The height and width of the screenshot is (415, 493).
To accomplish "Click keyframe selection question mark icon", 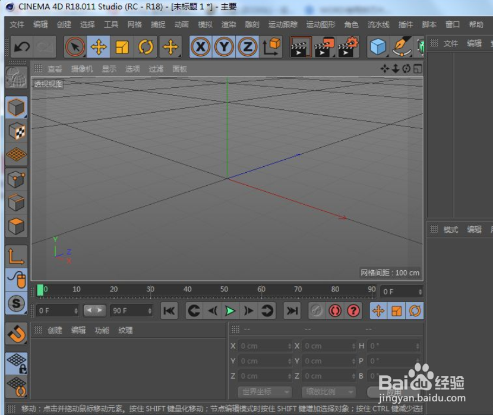I will coord(353,311).
